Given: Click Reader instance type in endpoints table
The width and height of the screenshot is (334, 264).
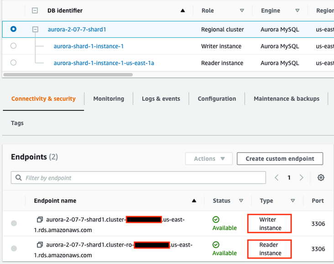Looking at the screenshot, I should [x=269, y=249].
